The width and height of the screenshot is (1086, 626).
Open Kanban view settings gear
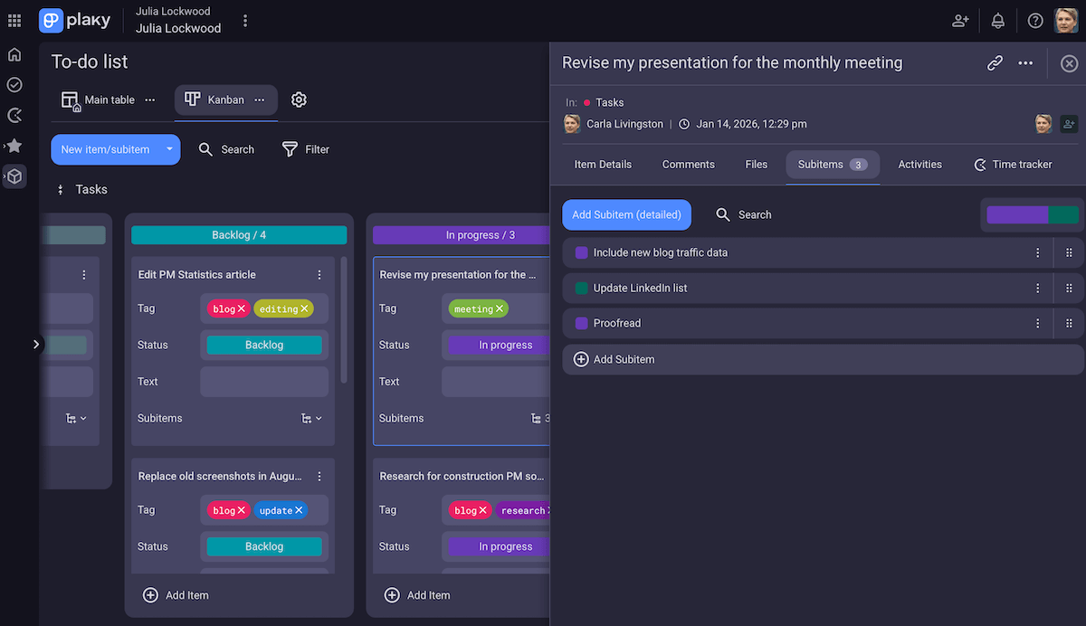coord(299,100)
